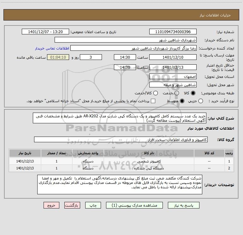Click the ردیف column header
243x235 pixels.
(229, 153)
